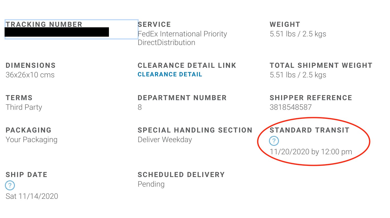The height and width of the screenshot is (218, 390).
Task: Click the Tracking Number heading
Action: point(44,24)
